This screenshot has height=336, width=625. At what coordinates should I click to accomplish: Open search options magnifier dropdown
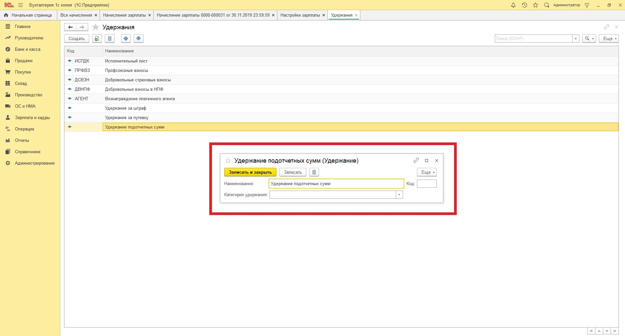pyautogui.click(x=589, y=38)
